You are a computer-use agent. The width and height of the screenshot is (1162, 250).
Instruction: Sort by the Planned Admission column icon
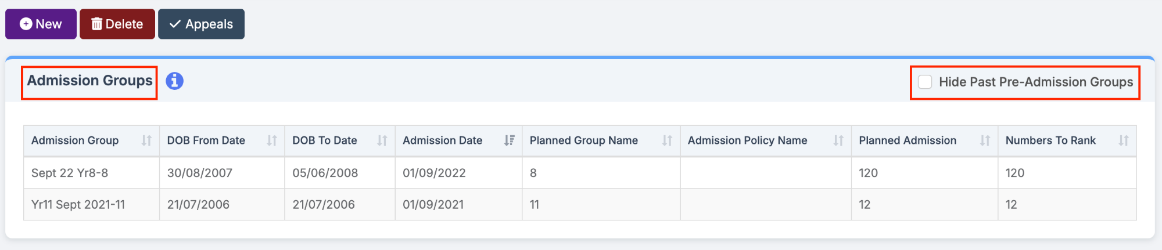point(985,140)
